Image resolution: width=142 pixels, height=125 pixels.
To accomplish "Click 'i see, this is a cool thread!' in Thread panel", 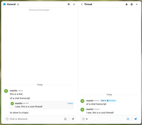I will tap(100, 113).
